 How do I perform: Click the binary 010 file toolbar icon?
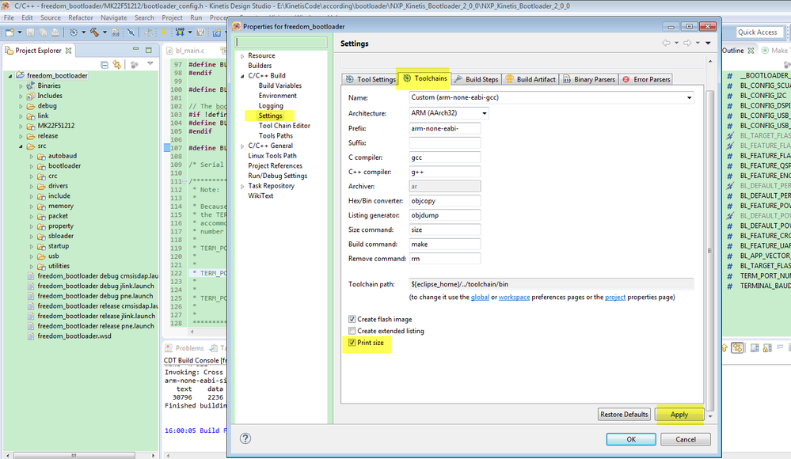pyautogui.click(x=116, y=32)
